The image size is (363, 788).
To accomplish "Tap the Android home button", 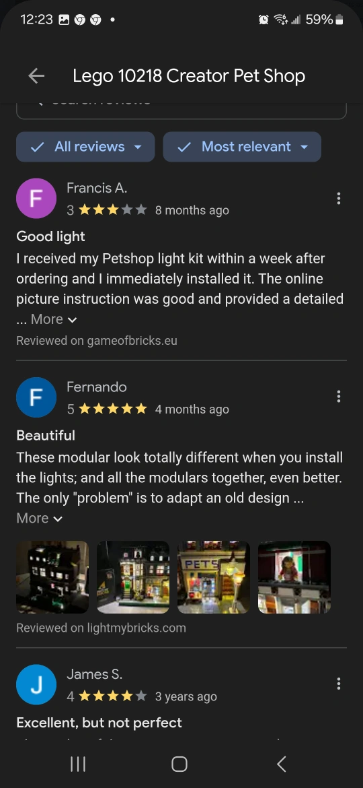I will [x=179, y=764].
